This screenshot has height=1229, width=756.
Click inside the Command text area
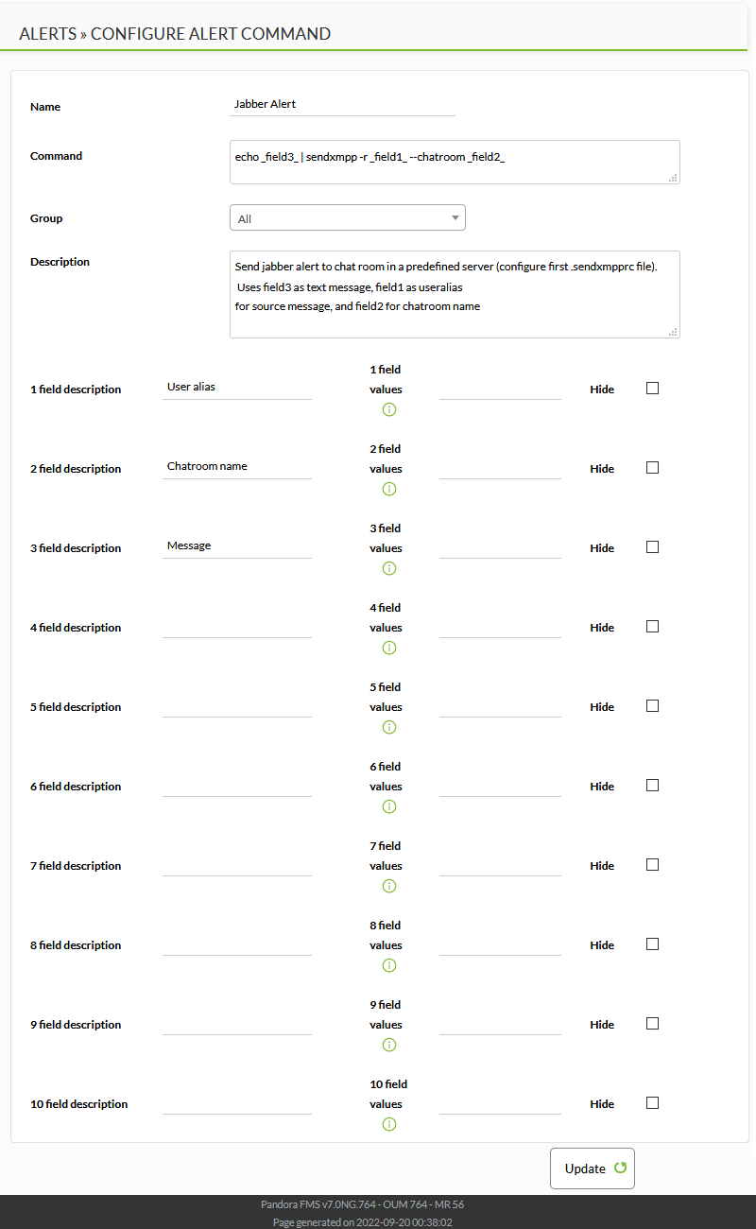(x=455, y=162)
